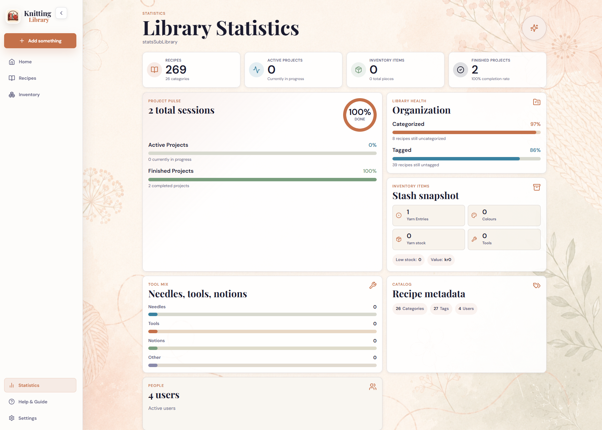Click the 'statsSubLibrary' subtitle
The image size is (602, 430).
click(x=160, y=42)
